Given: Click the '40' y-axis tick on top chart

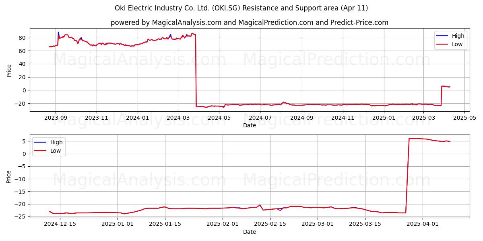Looking at the screenshot, I should click(23, 64).
